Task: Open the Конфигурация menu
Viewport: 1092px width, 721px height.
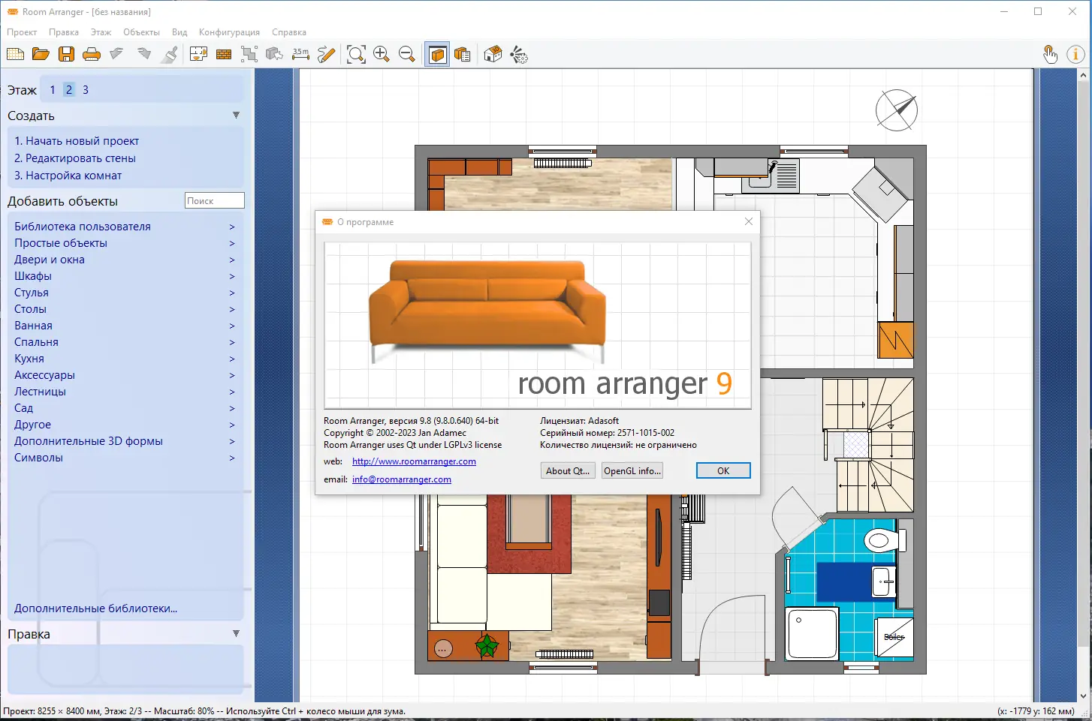Action: tap(229, 32)
